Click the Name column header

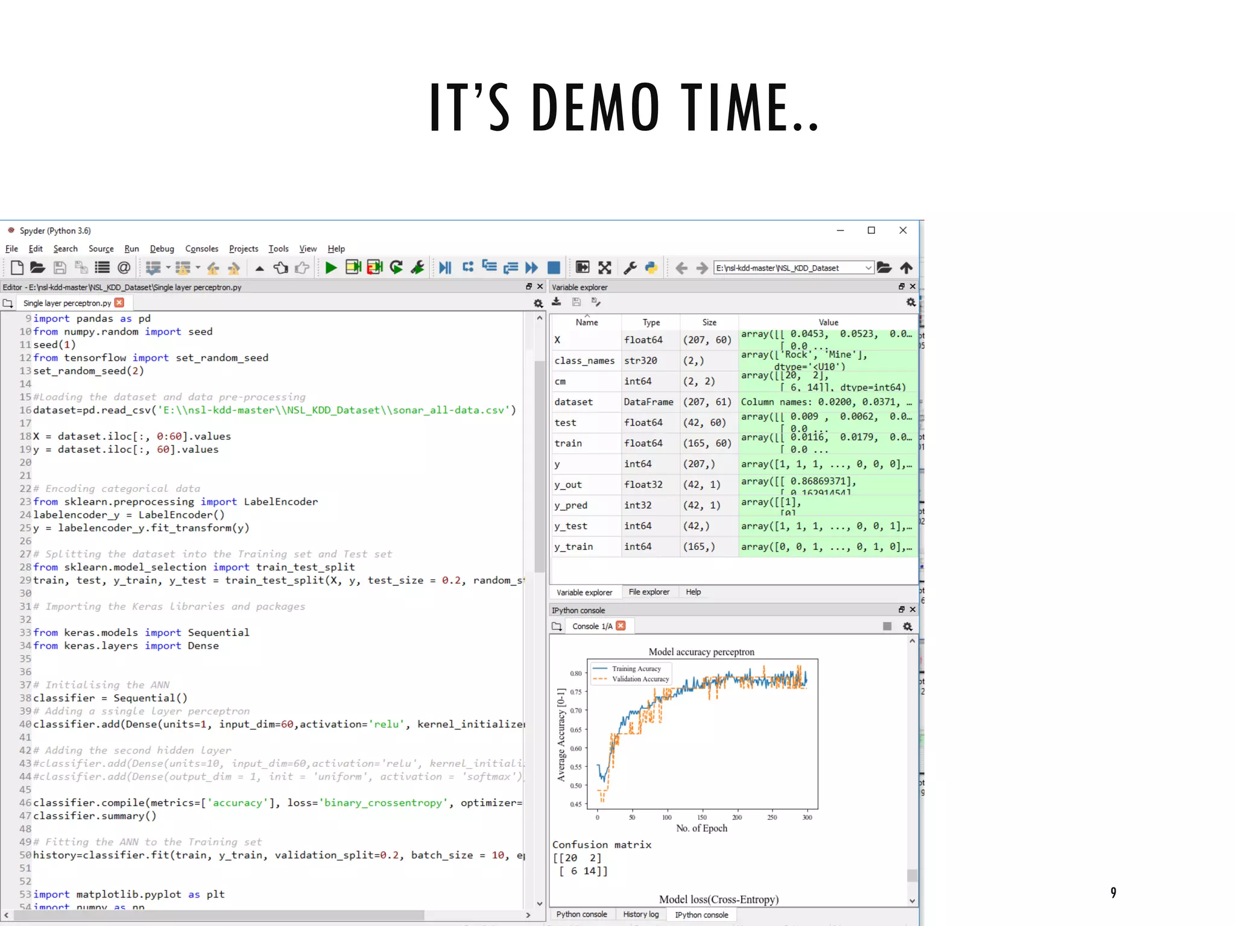click(x=586, y=323)
